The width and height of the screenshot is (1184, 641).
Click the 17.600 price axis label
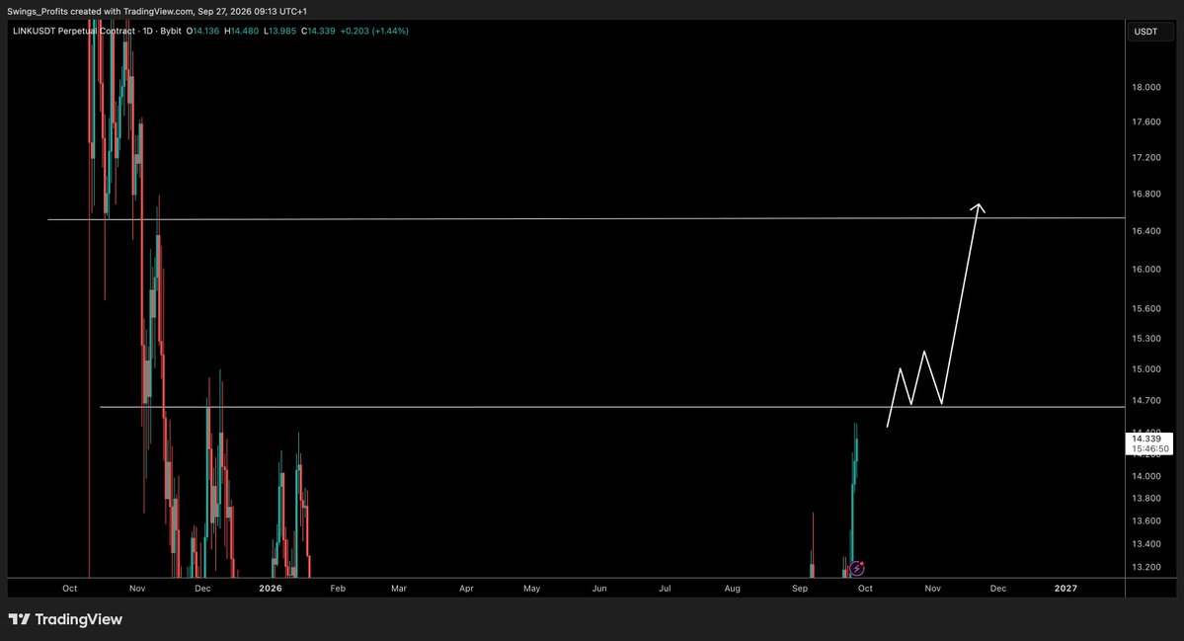(x=1146, y=122)
